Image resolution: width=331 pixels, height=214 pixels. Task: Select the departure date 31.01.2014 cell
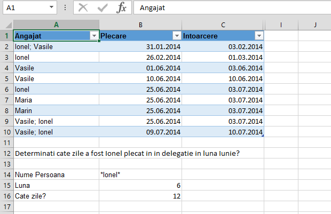(x=140, y=46)
